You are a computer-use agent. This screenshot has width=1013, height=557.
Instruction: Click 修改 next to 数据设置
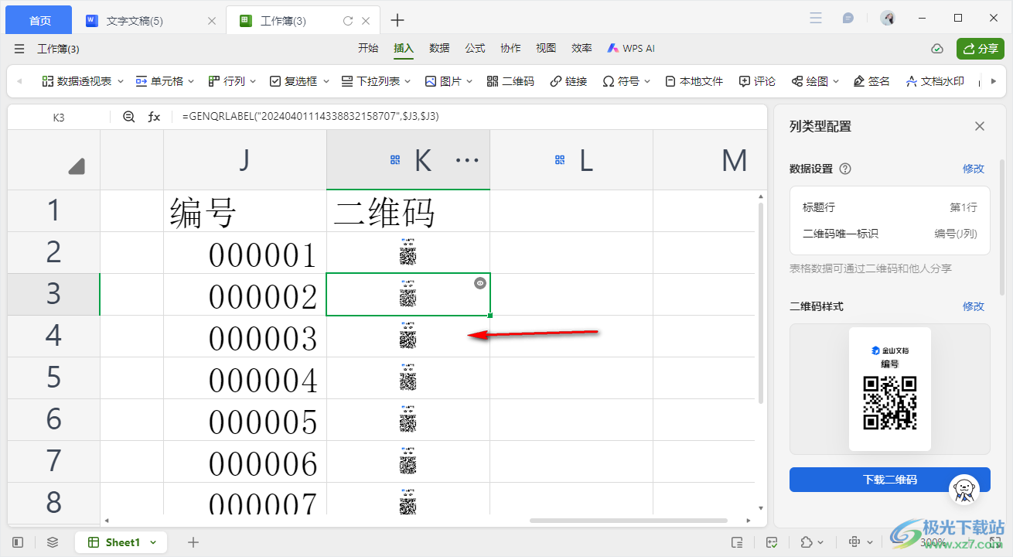tap(974, 169)
